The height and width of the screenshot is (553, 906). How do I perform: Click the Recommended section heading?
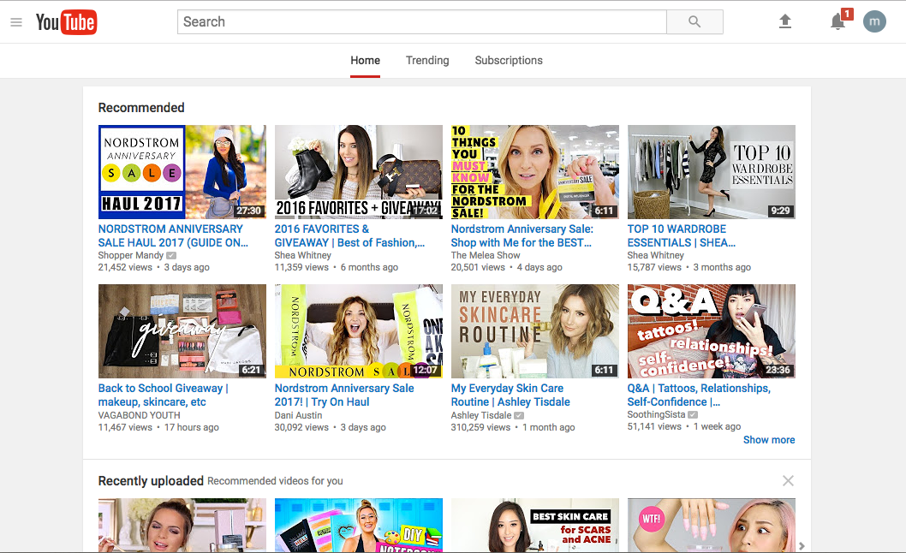(x=141, y=108)
